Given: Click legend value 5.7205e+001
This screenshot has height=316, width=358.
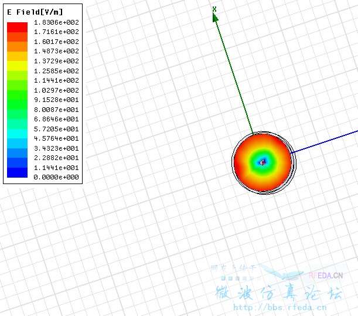Looking at the screenshot, I should pyautogui.click(x=56, y=129).
